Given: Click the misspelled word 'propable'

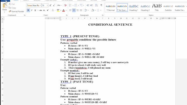Looking at the screenshot, I should 72,40.
